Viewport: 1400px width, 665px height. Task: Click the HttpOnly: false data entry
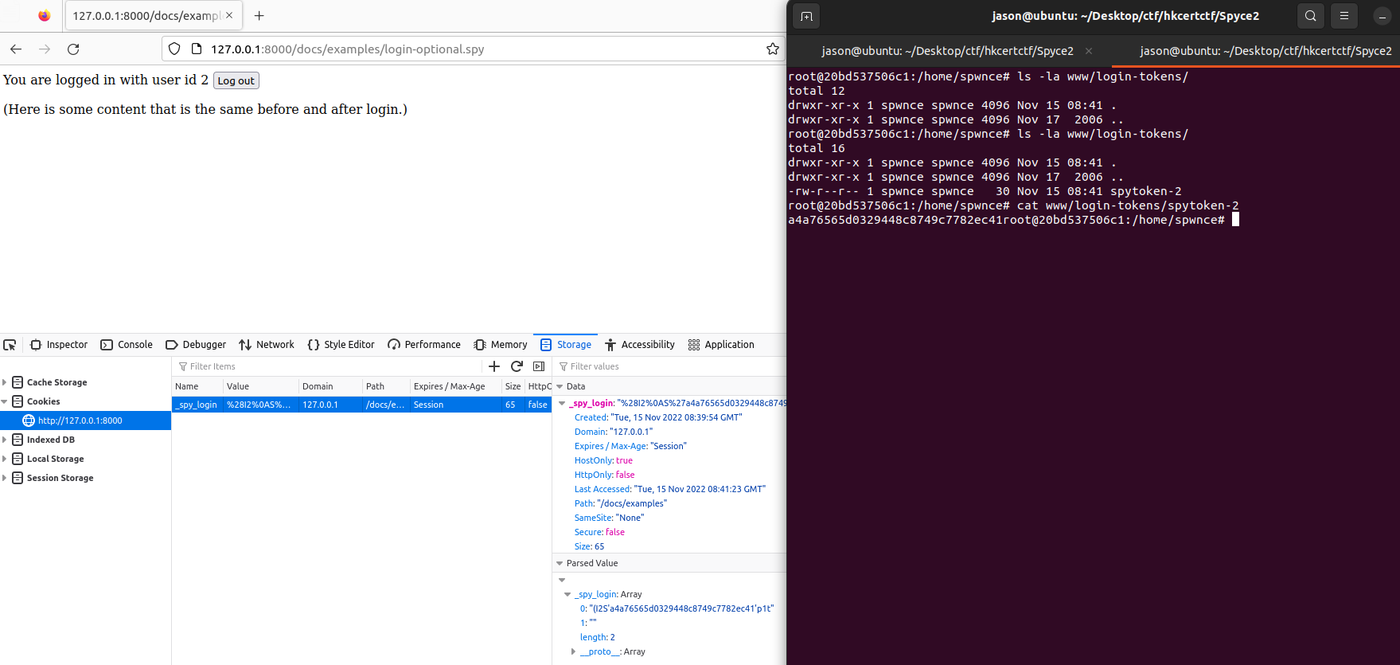(605, 475)
